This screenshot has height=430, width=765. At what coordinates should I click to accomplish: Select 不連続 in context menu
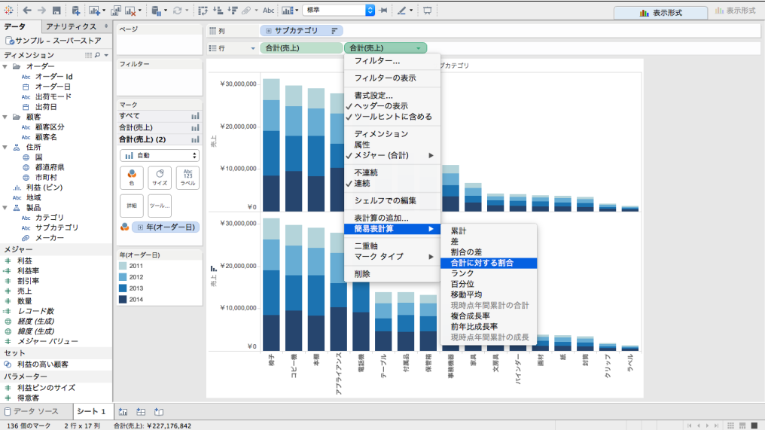tap(392, 172)
